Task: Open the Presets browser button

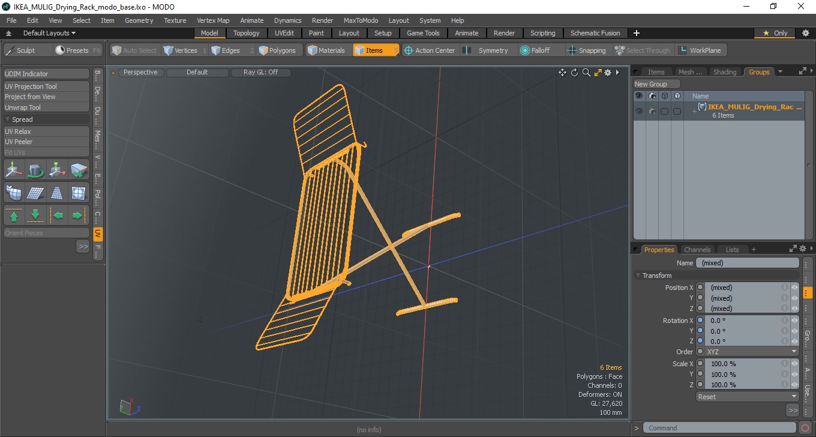Action: pyautogui.click(x=78, y=50)
